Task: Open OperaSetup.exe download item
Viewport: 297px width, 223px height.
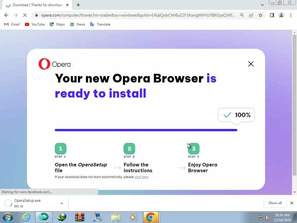Action: (28, 203)
